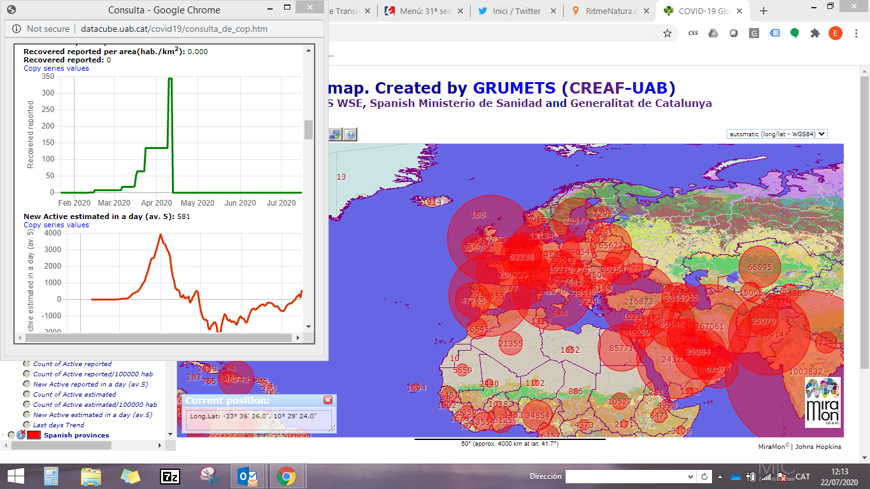The width and height of the screenshot is (870, 489).
Task: Open 7-Zip from the taskbar
Action: pos(171,476)
